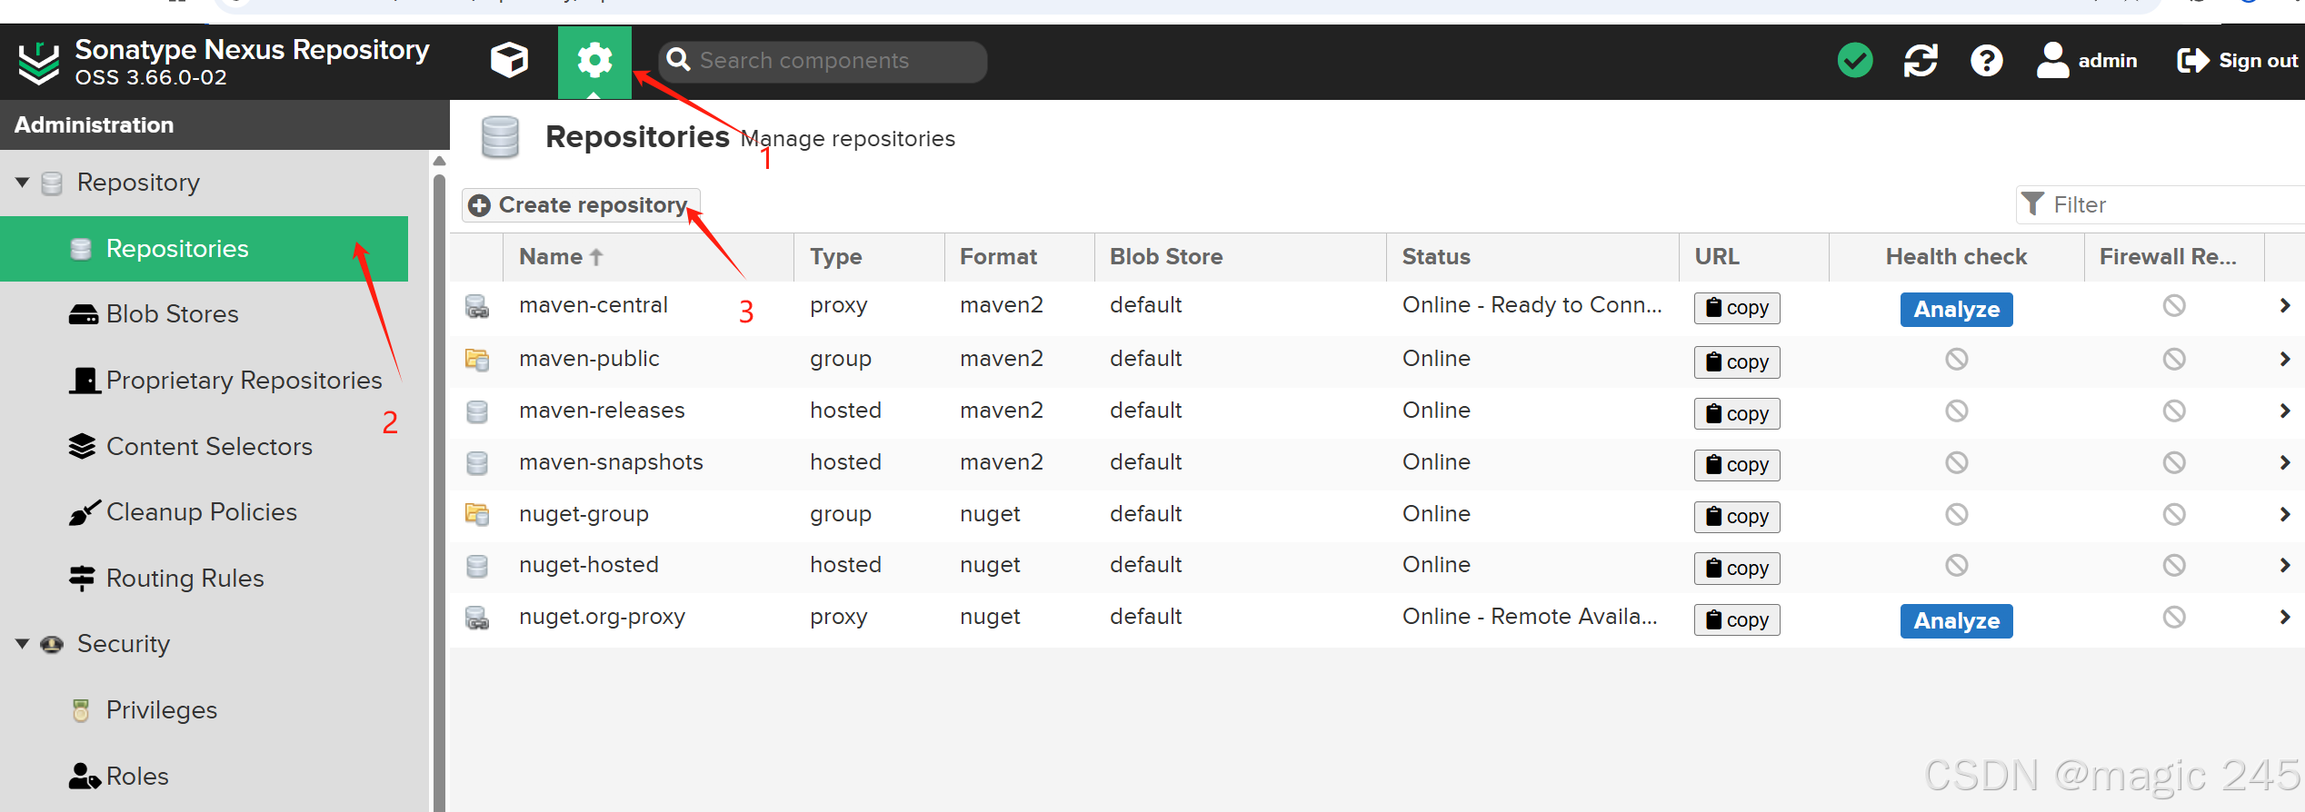Click the Repositories page header database icon
This screenshot has height=812, width=2305.
pyautogui.click(x=500, y=138)
